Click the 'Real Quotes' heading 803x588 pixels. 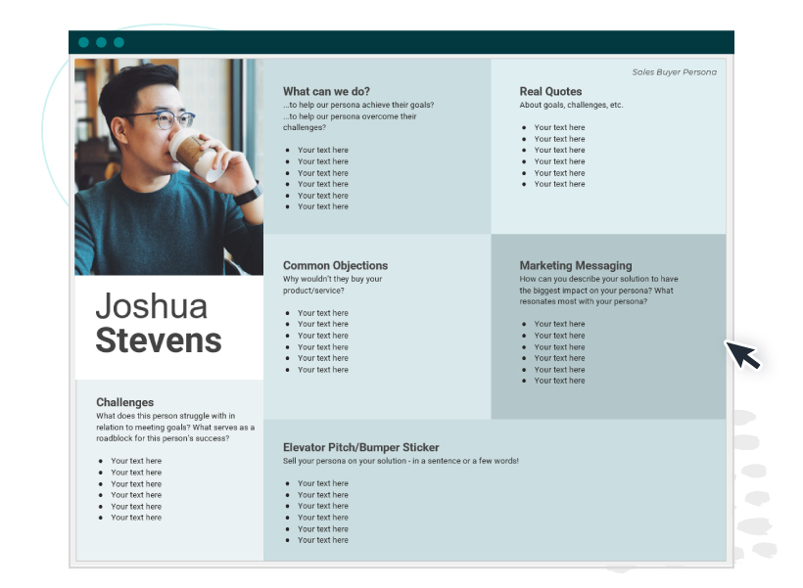[550, 92]
